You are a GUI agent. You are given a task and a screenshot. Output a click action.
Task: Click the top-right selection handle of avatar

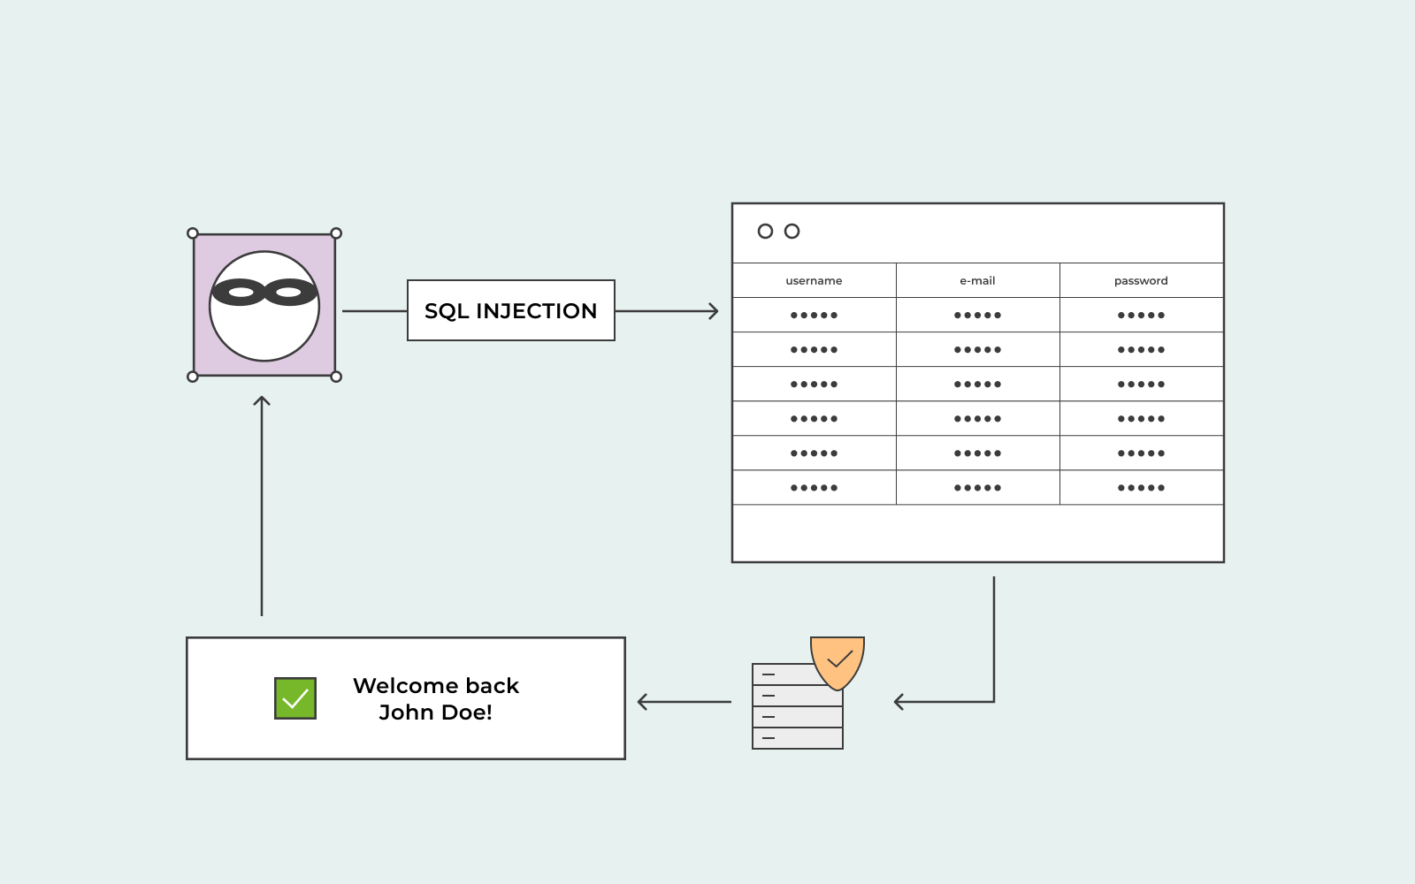336,233
